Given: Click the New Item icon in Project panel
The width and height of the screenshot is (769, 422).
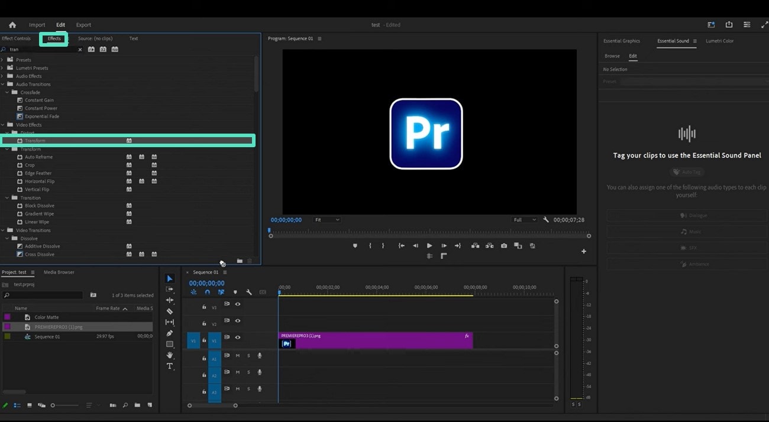Looking at the screenshot, I should pyautogui.click(x=150, y=405).
